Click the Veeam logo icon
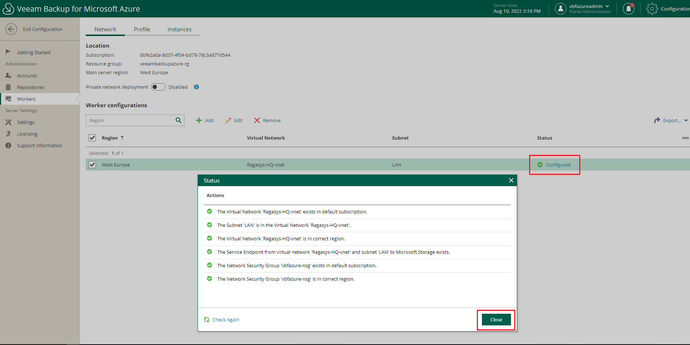The image size is (690, 345). click(x=8, y=9)
